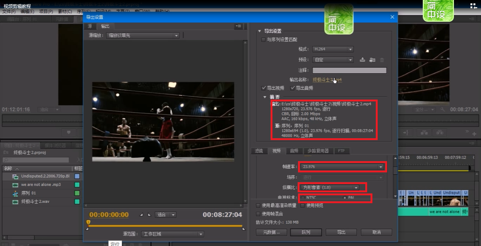Open the 源范围 工作区域 dropdown
The image size is (481, 246).
point(173,234)
